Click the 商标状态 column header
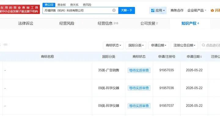Screen dimensions: 220x116 (139, 56)
